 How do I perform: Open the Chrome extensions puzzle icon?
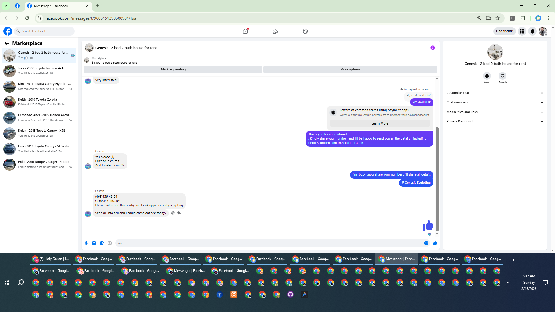(x=523, y=18)
